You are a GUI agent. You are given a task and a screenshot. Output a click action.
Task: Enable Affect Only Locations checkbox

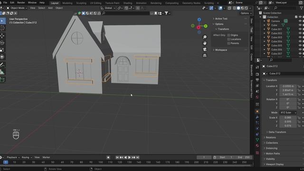click(x=228, y=39)
